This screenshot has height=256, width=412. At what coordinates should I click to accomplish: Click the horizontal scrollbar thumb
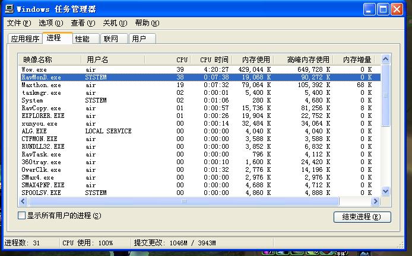[x=183, y=201]
